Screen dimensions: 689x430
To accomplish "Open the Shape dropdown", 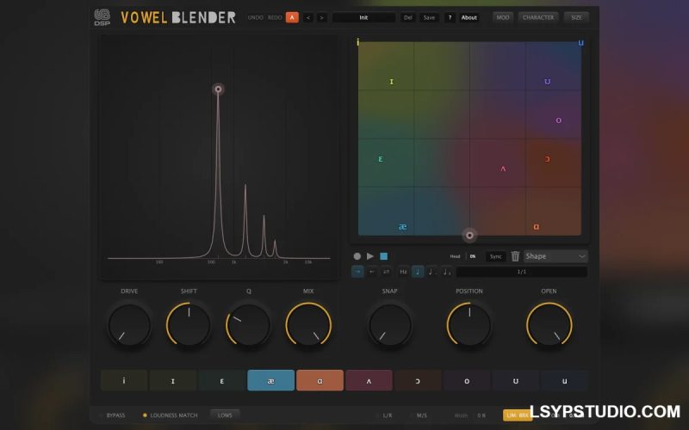I will point(556,256).
